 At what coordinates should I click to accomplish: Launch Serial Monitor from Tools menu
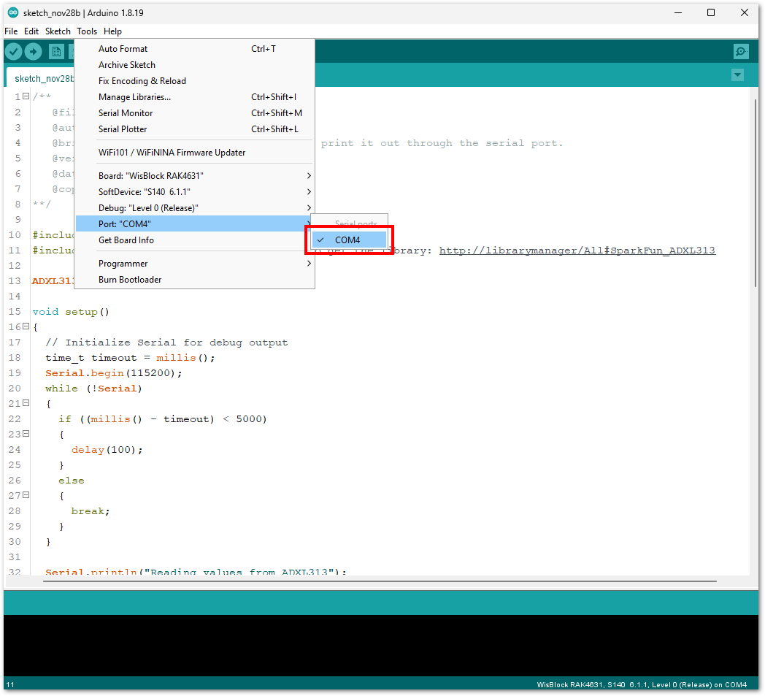pos(194,113)
